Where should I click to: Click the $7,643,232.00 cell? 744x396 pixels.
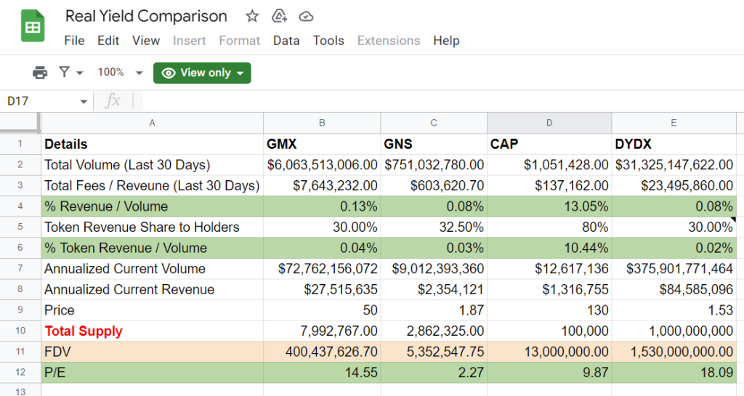(x=322, y=185)
